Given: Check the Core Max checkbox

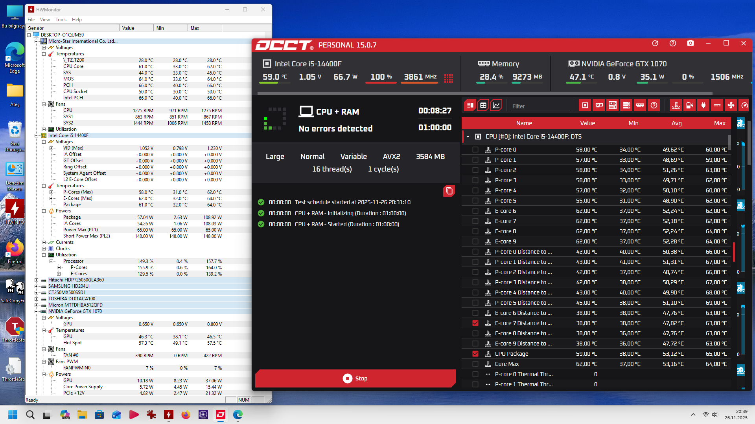Looking at the screenshot, I should click(475, 364).
